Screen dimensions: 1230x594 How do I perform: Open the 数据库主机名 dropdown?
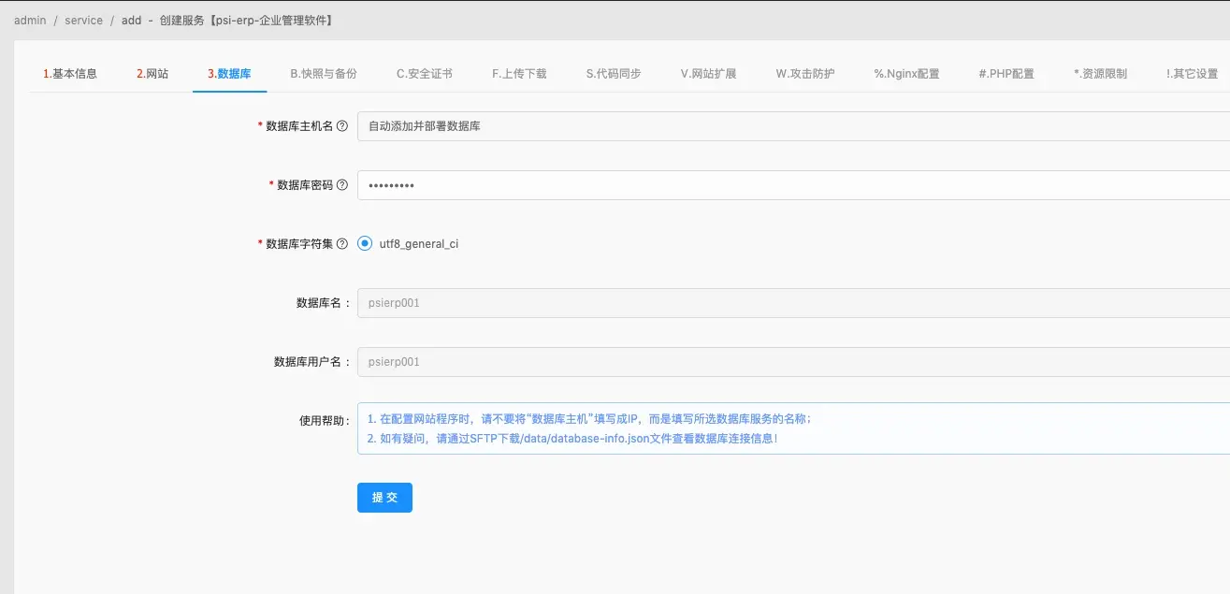click(x=793, y=126)
